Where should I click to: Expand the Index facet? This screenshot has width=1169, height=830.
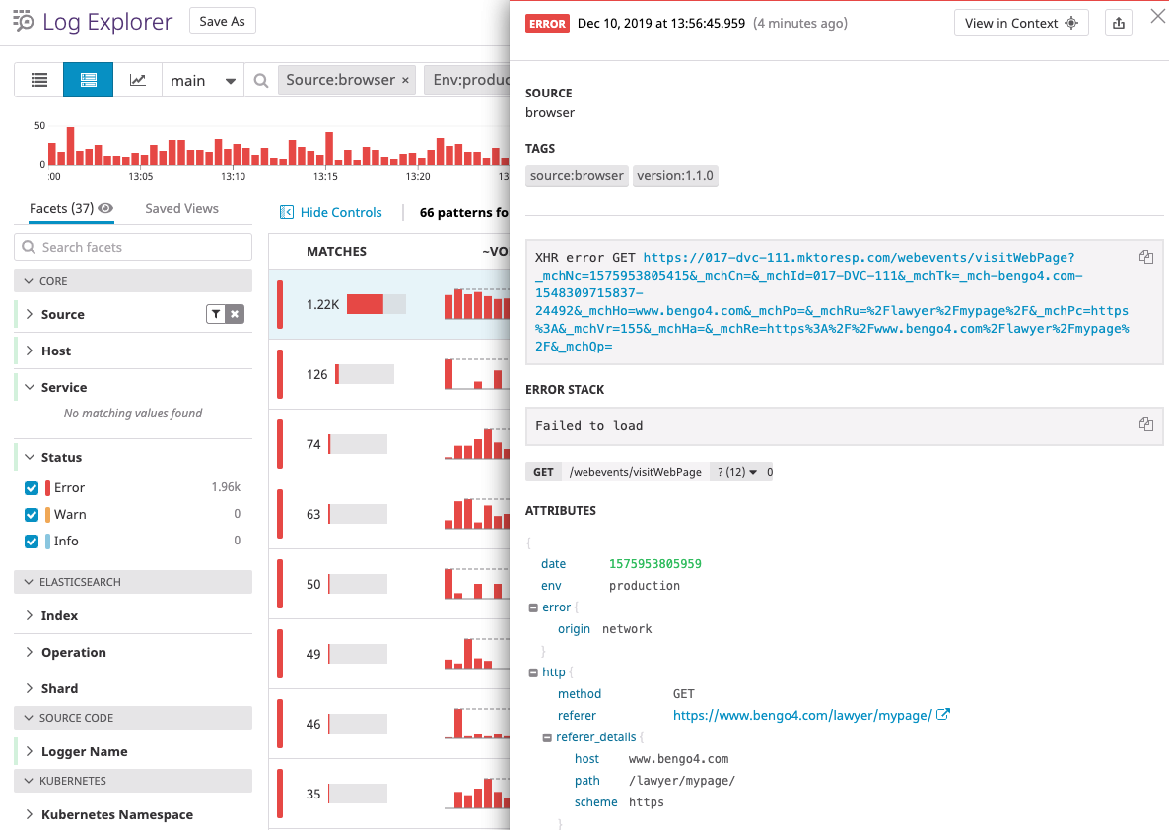[29, 615]
